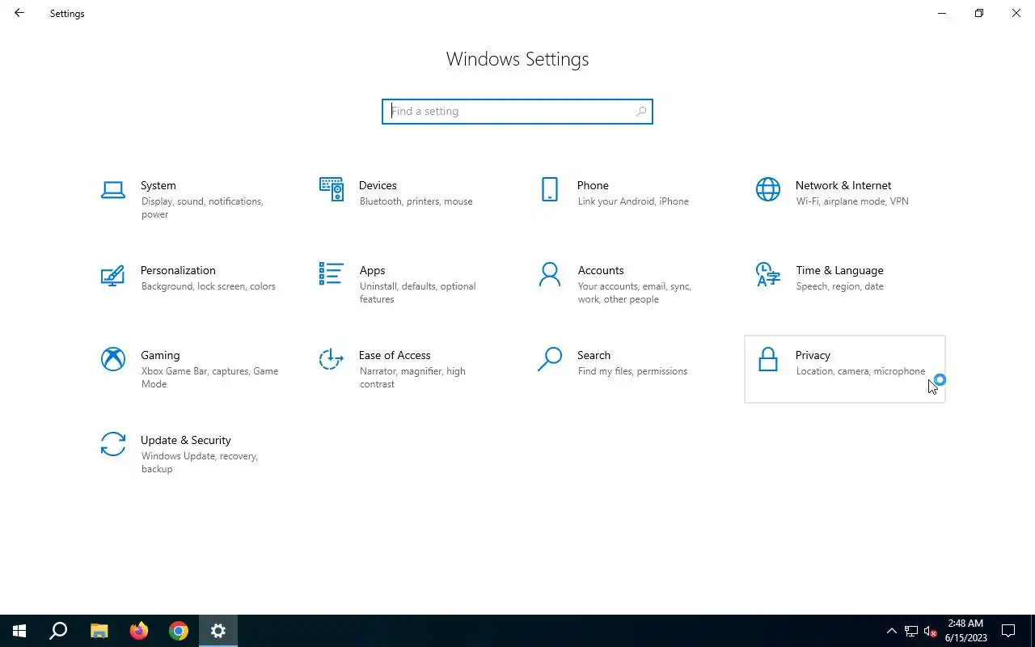Open the Gaming Xbox icon
The width and height of the screenshot is (1035, 647).
(113, 359)
